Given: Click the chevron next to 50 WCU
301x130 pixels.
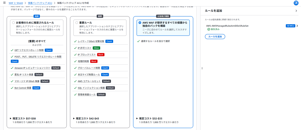Looking at the screenshot, I should 297,26.
